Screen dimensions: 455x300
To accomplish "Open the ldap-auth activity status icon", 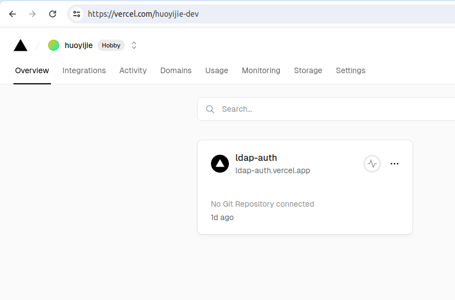I will [372, 164].
